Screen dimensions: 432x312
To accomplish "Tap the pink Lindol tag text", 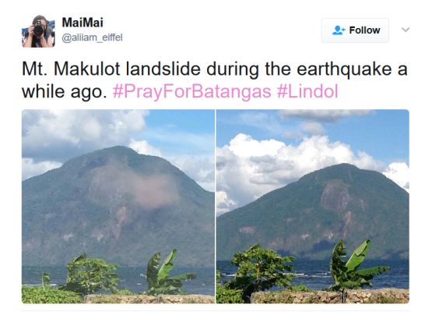I will (307, 91).
